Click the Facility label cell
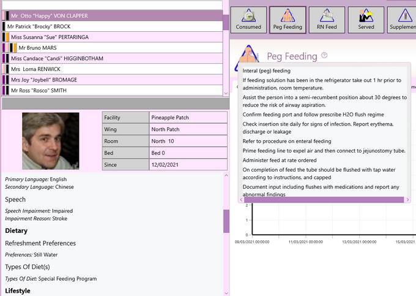The height and width of the screenshot is (296, 416). coord(125,118)
